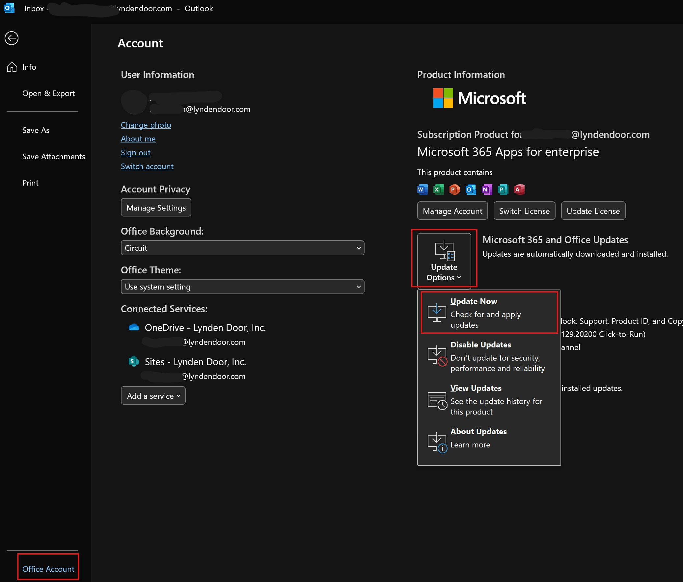Click the About Updates info icon

[437, 443]
